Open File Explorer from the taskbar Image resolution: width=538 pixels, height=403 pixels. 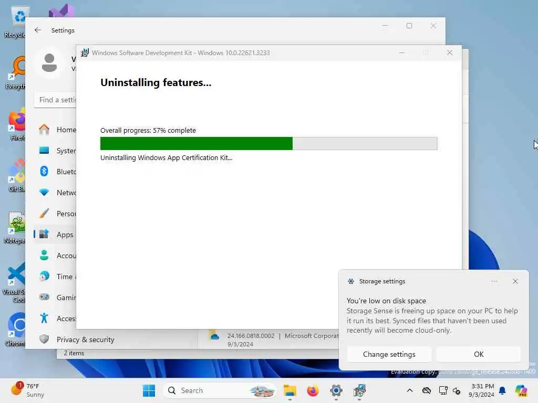tap(289, 390)
